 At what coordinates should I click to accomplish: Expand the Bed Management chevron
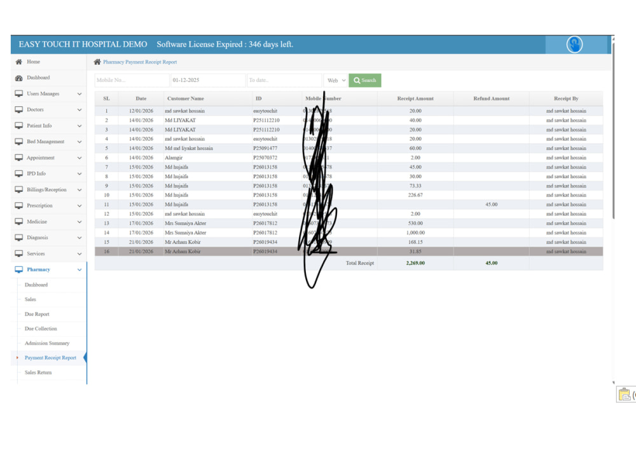pos(79,142)
